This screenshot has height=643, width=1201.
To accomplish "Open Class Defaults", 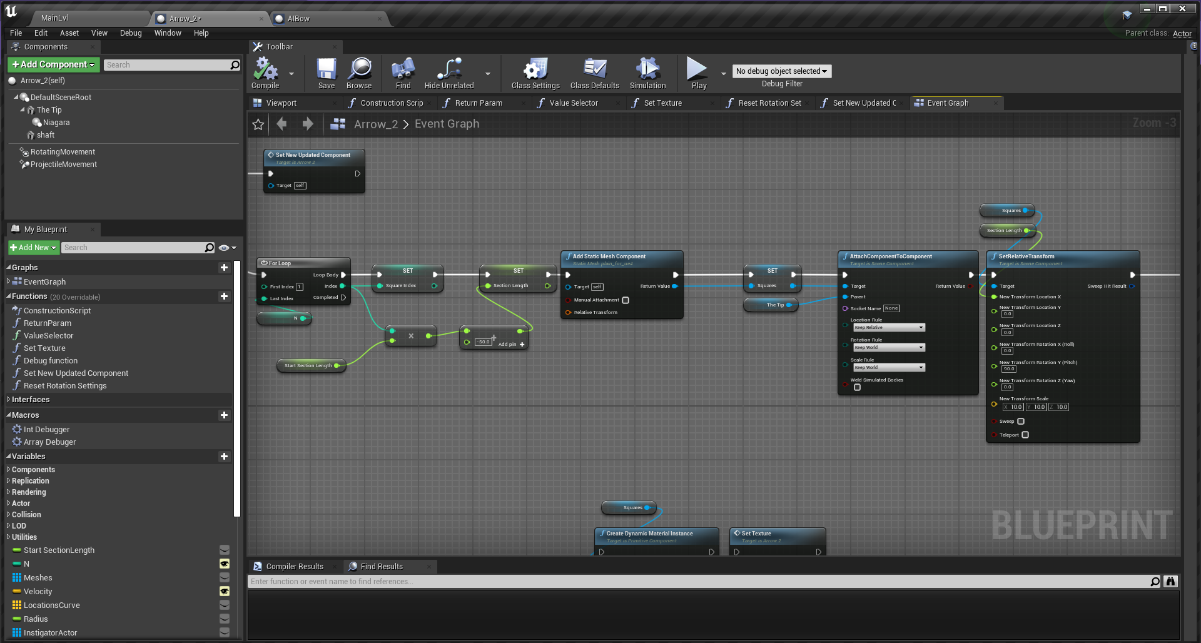I will click(594, 73).
